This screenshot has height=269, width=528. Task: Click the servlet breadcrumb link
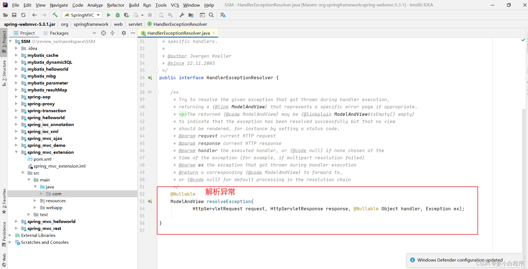tap(135, 24)
